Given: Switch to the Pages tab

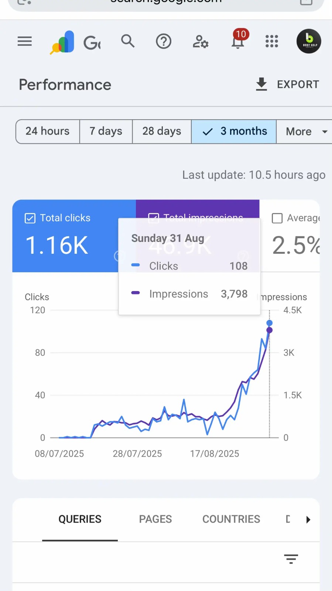Looking at the screenshot, I should [x=155, y=519].
